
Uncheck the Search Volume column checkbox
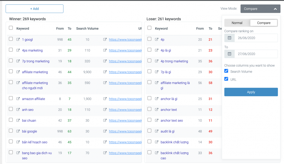226,71
